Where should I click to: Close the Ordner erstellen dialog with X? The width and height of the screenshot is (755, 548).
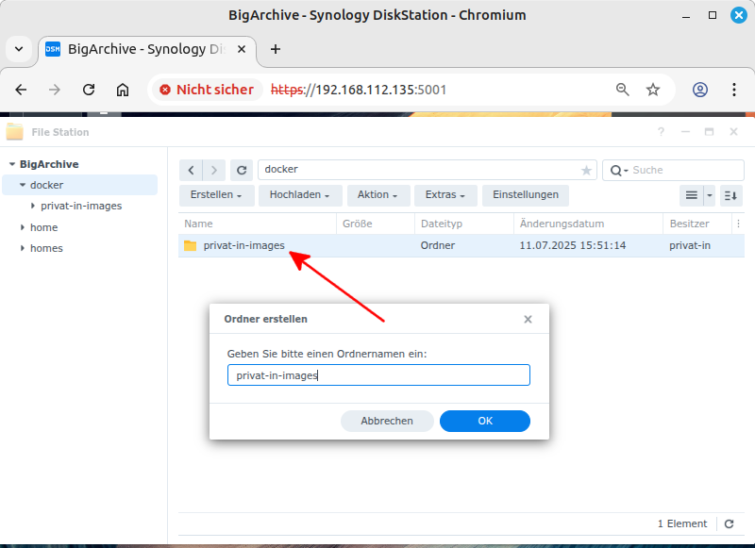click(x=528, y=320)
